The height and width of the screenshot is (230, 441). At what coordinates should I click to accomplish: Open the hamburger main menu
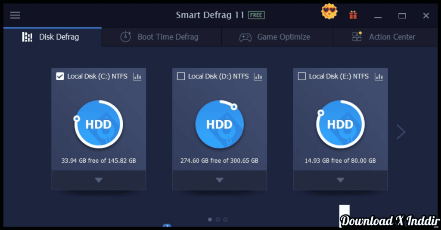tap(15, 15)
